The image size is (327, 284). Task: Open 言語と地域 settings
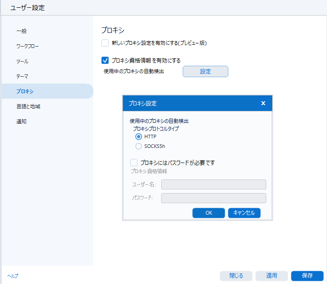[28, 106]
